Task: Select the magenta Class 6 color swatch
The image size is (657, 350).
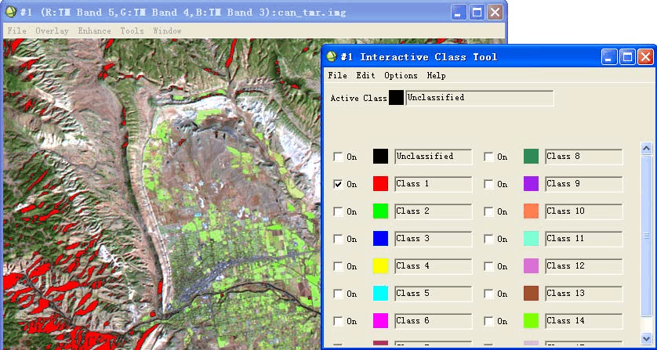Action: pos(380,321)
